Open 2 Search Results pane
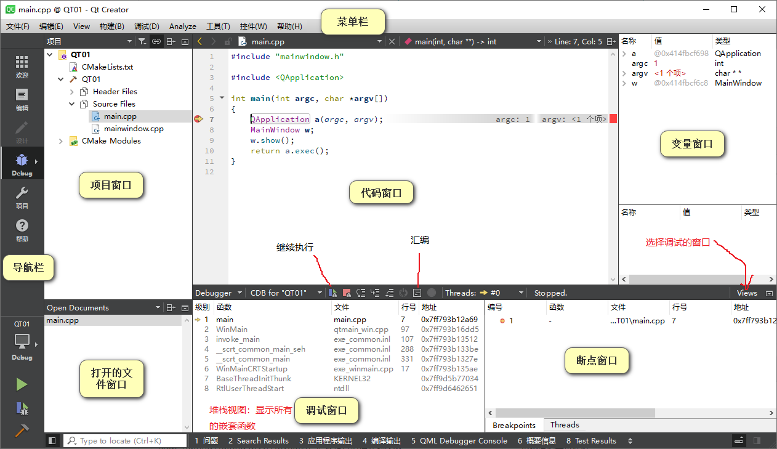 pos(259,441)
